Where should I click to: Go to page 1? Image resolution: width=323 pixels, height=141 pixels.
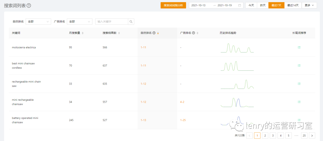pyautogui.click(x=257, y=135)
